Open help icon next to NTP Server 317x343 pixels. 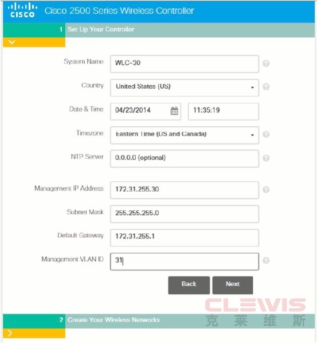pyautogui.click(x=266, y=158)
